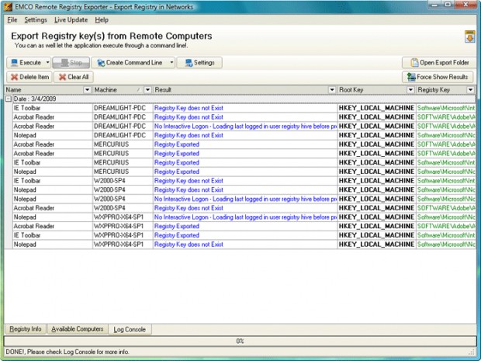Screen dimensions: 481x361
Task: Switch to the Log Console tab
Action: pyautogui.click(x=130, y=329)
